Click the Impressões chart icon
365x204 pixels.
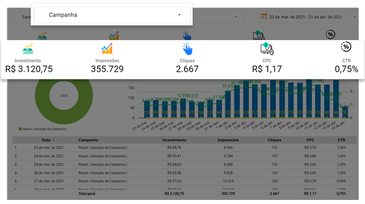click(107, 49)
